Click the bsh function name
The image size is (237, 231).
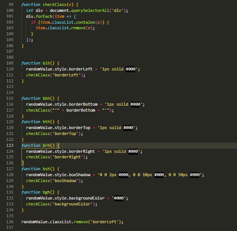[x=46, y=169]
